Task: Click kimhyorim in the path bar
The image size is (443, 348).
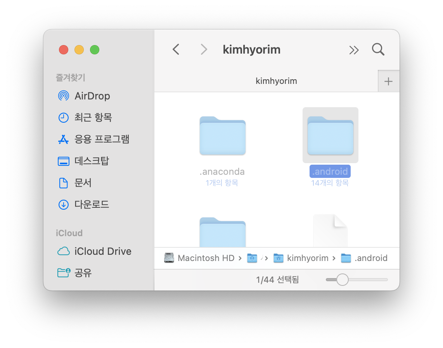Action: click(301, 258)
